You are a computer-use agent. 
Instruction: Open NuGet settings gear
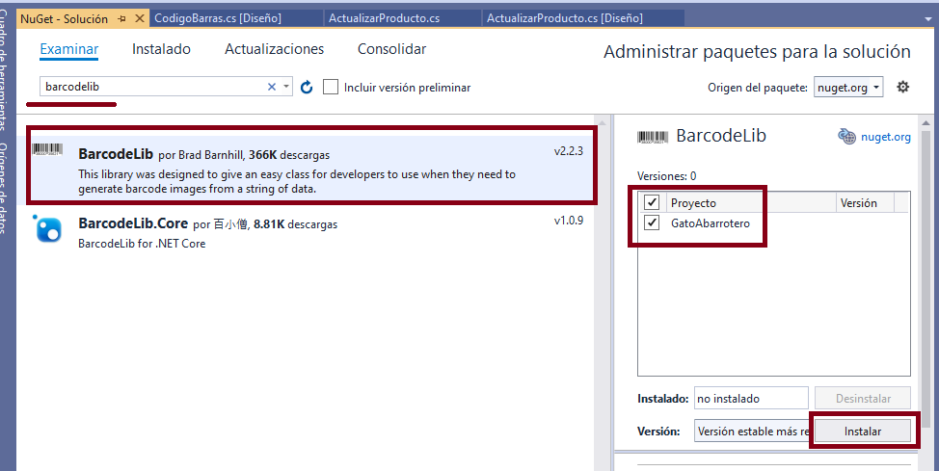tap(902, 88)
